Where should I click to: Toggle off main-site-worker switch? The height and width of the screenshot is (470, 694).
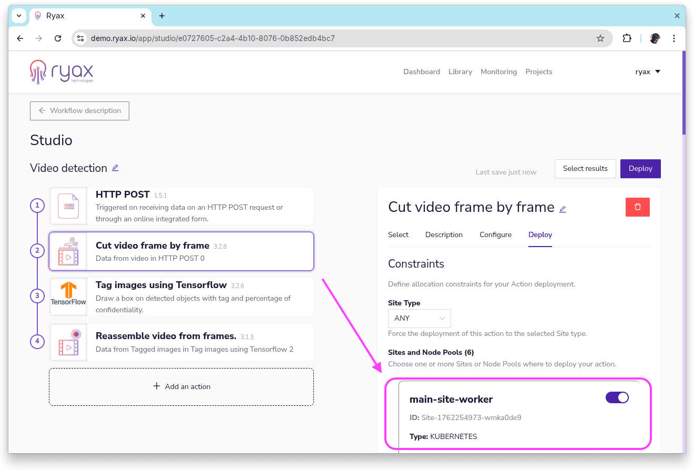point(617,397)
